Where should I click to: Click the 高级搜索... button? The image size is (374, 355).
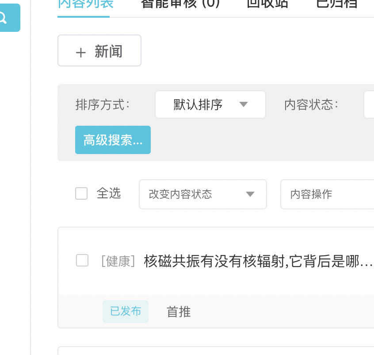click(x=113, y=140)
